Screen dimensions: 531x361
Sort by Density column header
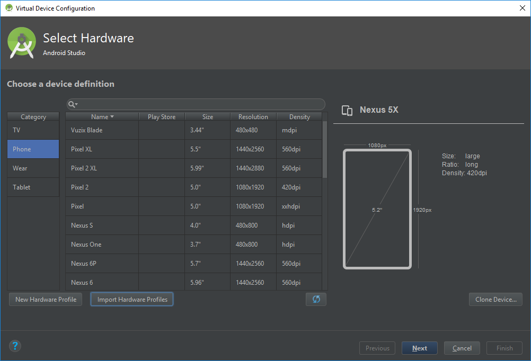(x=299, y=117)
